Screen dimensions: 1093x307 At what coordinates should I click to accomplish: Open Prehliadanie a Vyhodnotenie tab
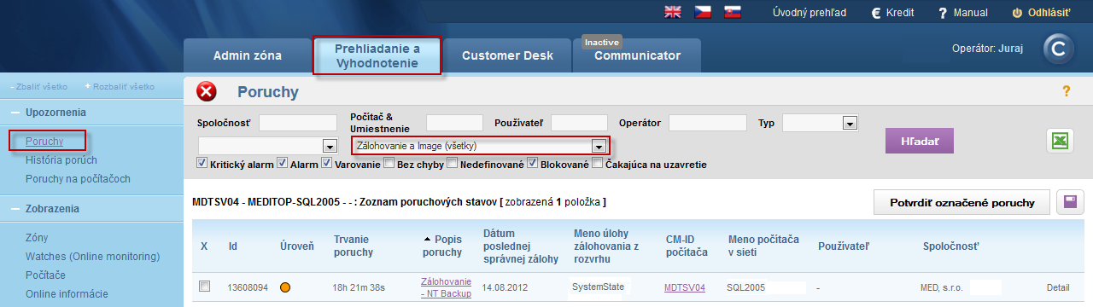click(x=377, y=55)
